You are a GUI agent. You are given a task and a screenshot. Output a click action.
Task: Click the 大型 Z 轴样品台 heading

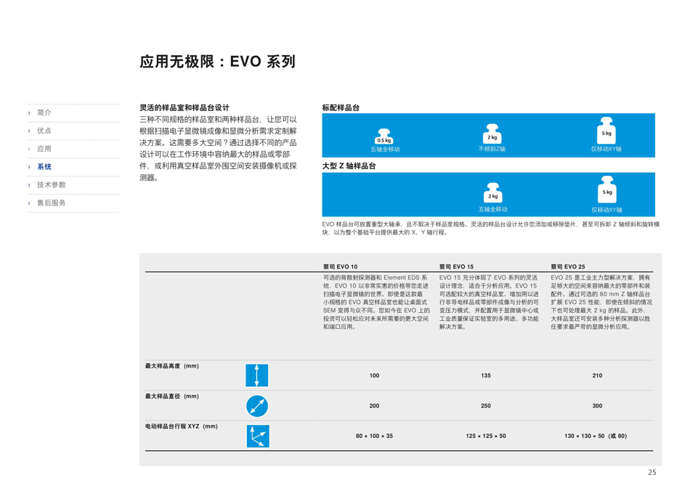349,166
